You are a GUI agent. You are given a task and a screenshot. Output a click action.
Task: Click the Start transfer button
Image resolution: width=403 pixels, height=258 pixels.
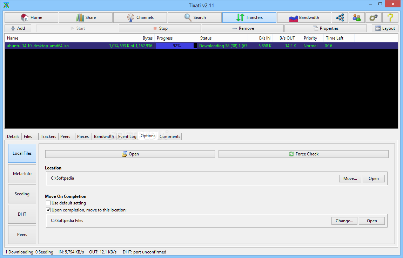(x=77, y=28)
